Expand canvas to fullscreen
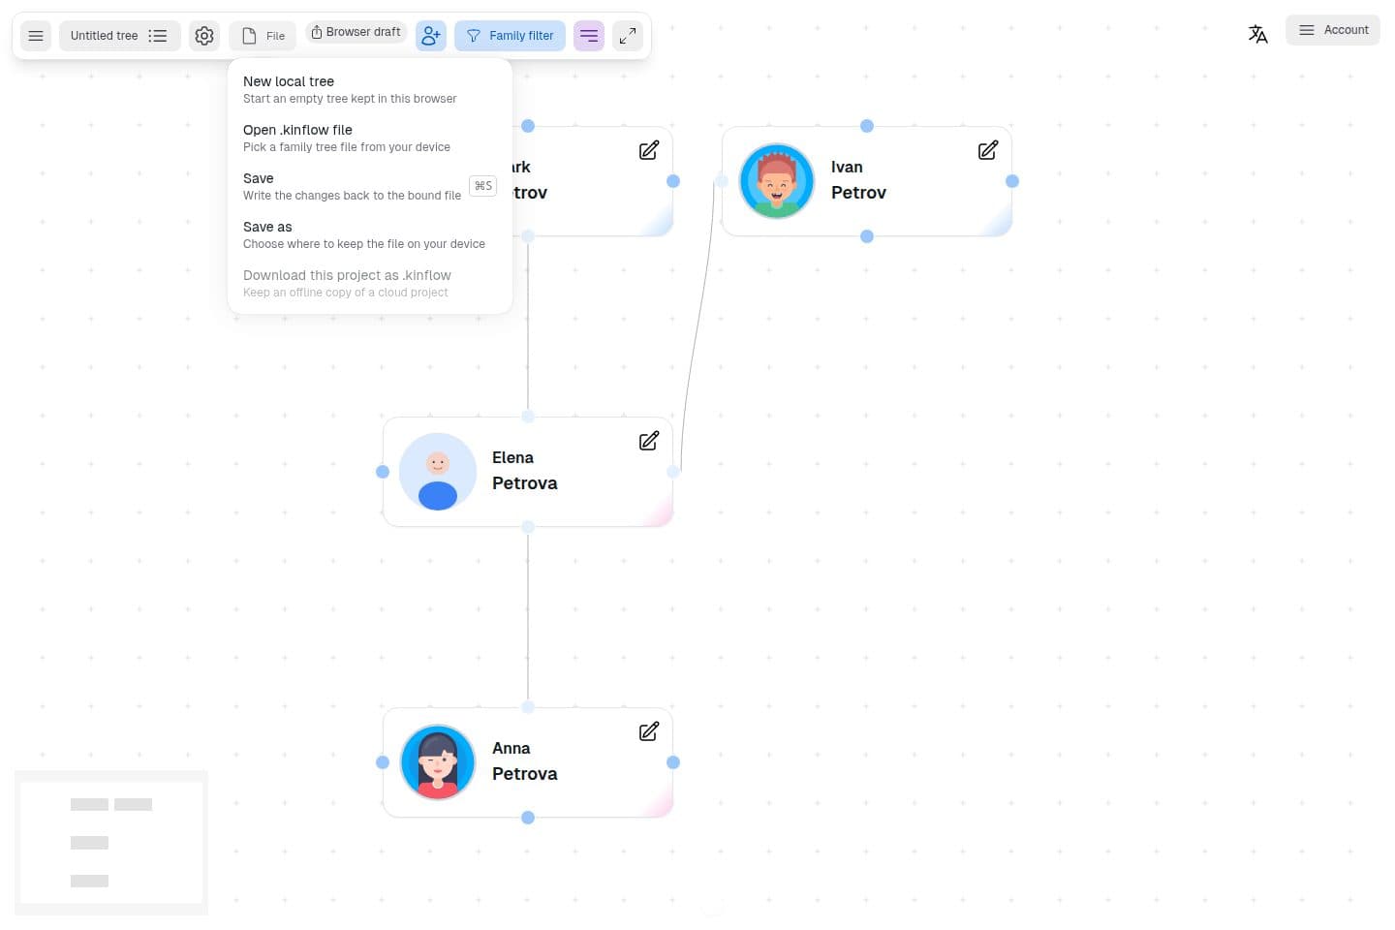This screenshot has height=930, width=1395. pos(628,36)
